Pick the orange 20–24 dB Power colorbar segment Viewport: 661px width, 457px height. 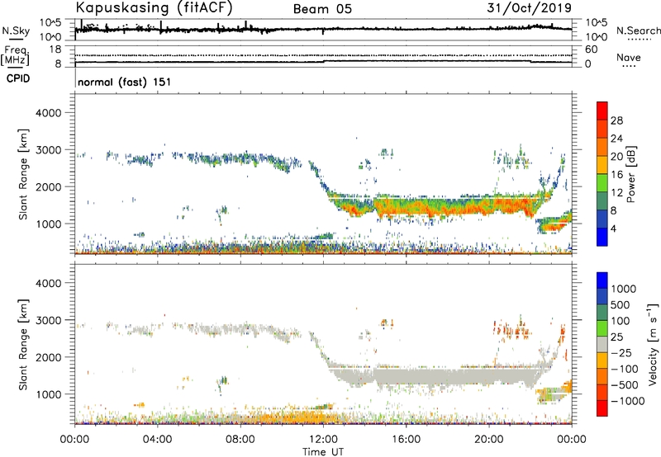(602, 147)
